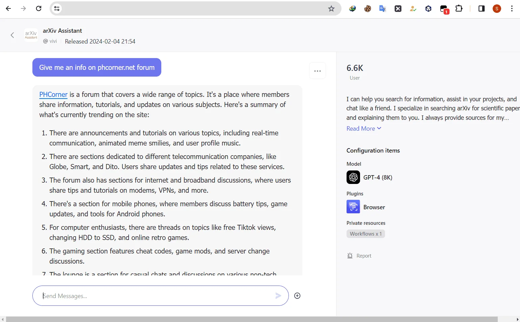The width and height of the screenshot is (520, 322).
Task: Click the GPT-4 model icon
Action: pos(353,177)
